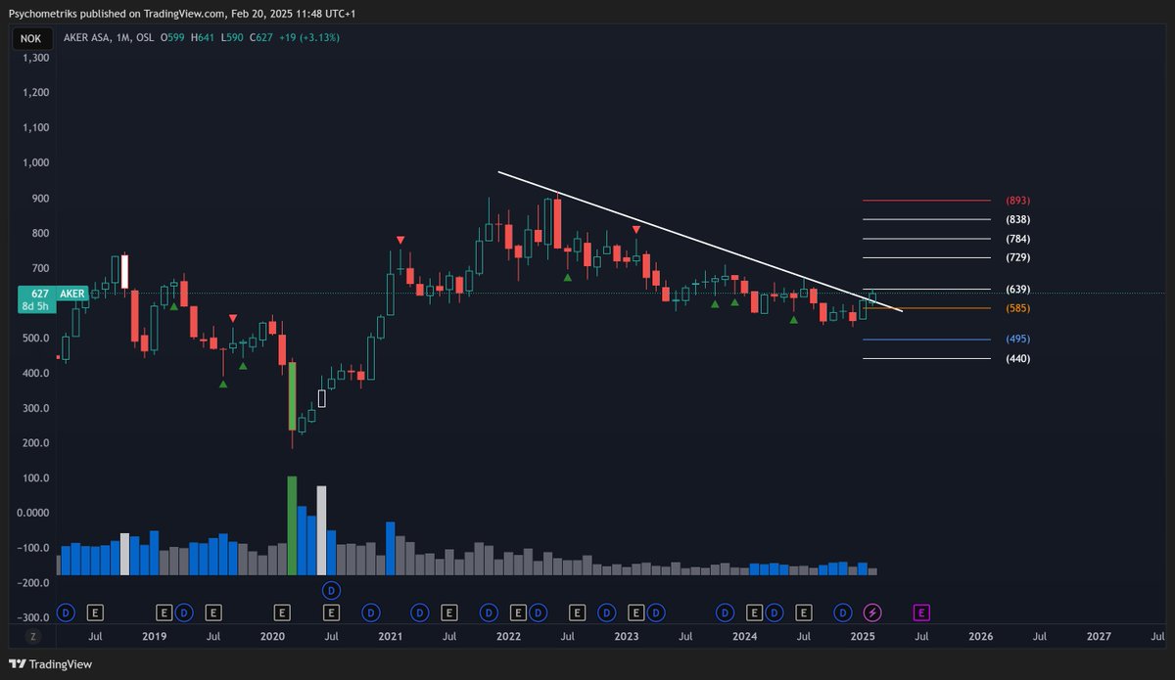Viewport: 1175px width, 680px height.
Task: Click the (729) price level label
Action: point(1017,257)
